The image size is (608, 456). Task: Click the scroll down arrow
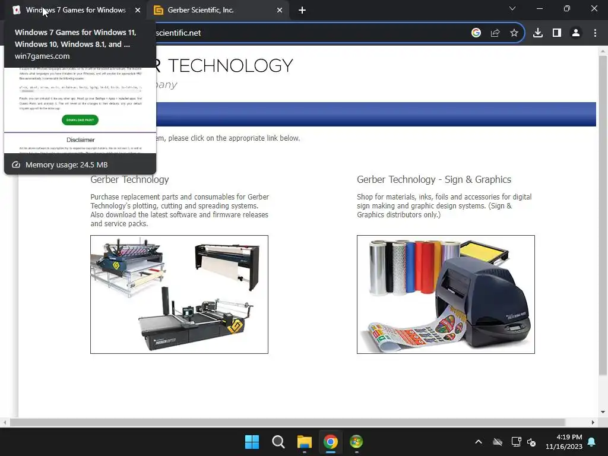(x=603, y=412)
